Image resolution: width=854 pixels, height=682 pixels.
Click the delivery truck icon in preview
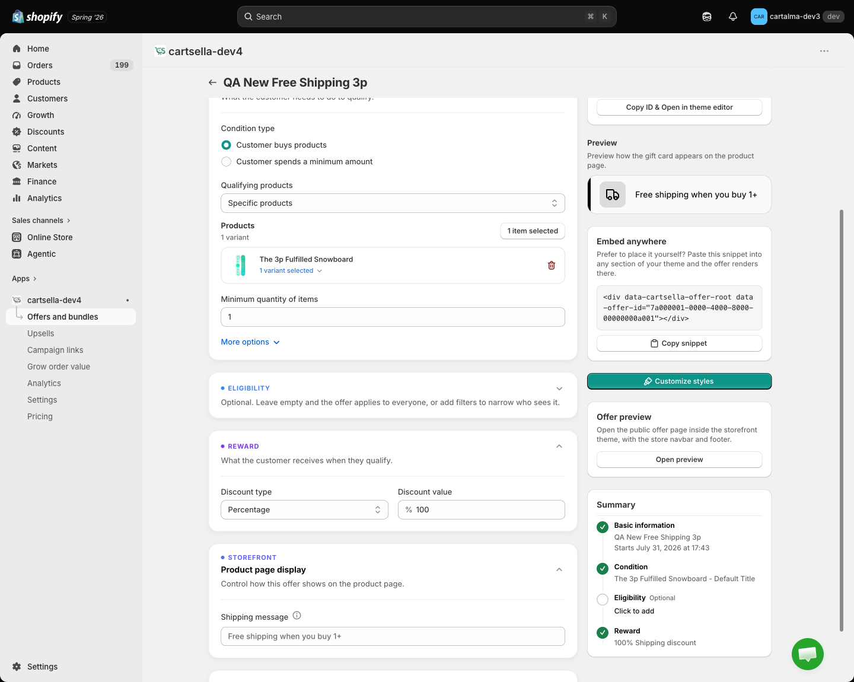613,195
